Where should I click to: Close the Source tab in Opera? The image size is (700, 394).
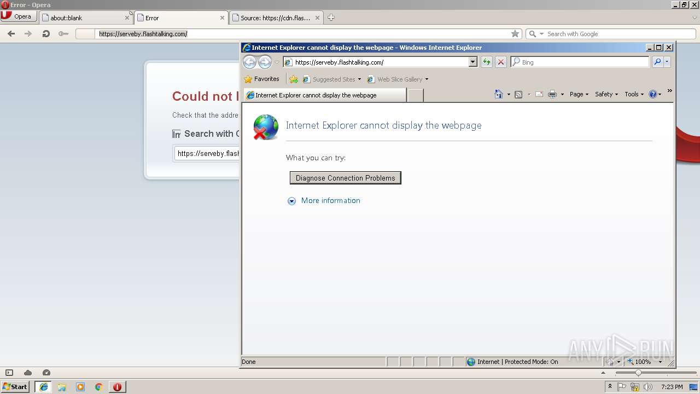(x=317, y=18)
